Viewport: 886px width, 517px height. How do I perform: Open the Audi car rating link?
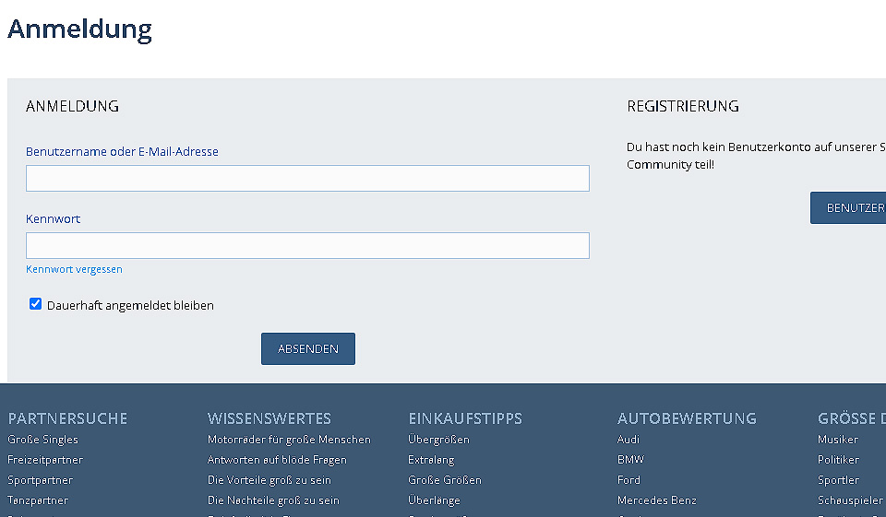(x=629, y=440)
